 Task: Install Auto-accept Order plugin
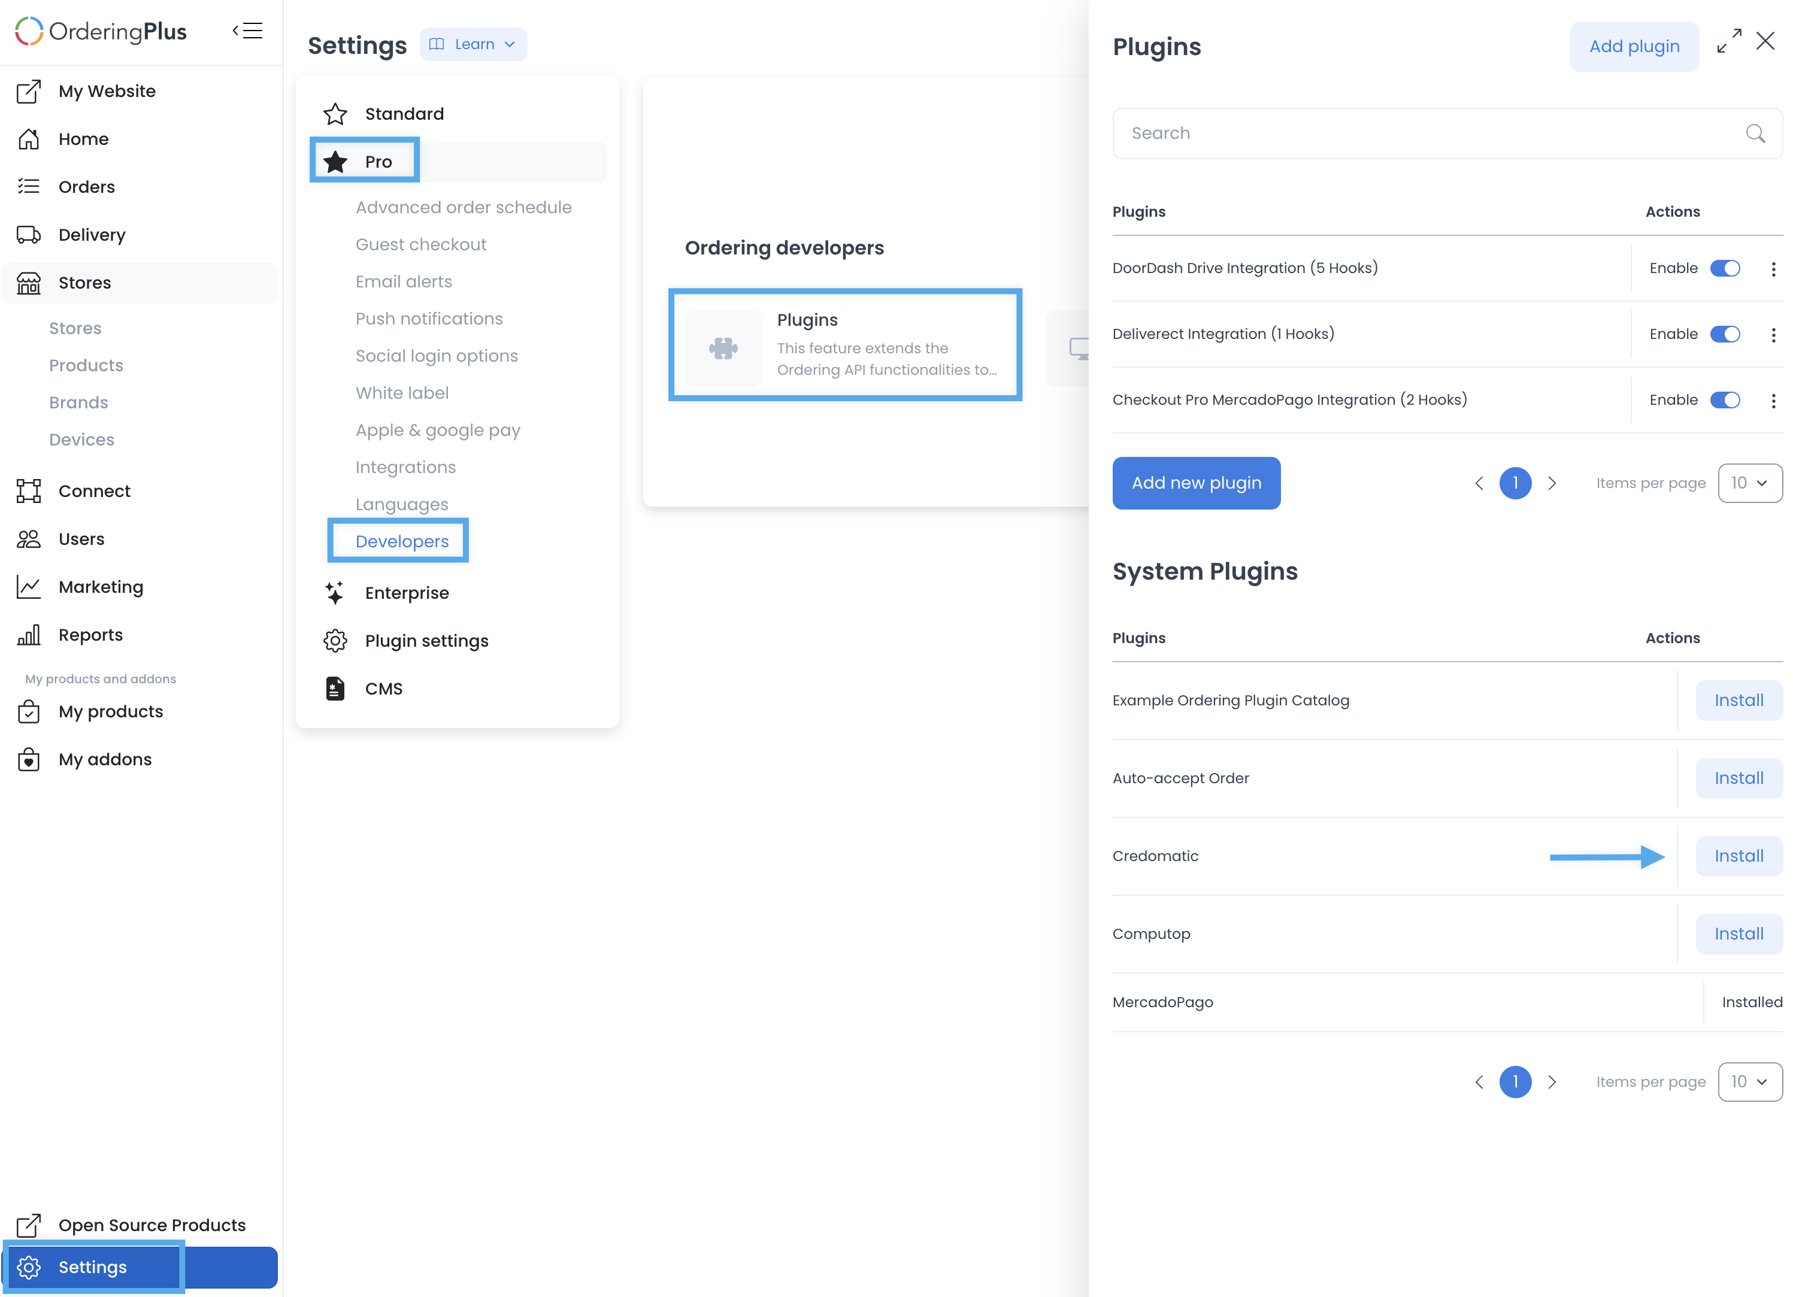(x=1739, y=778)
